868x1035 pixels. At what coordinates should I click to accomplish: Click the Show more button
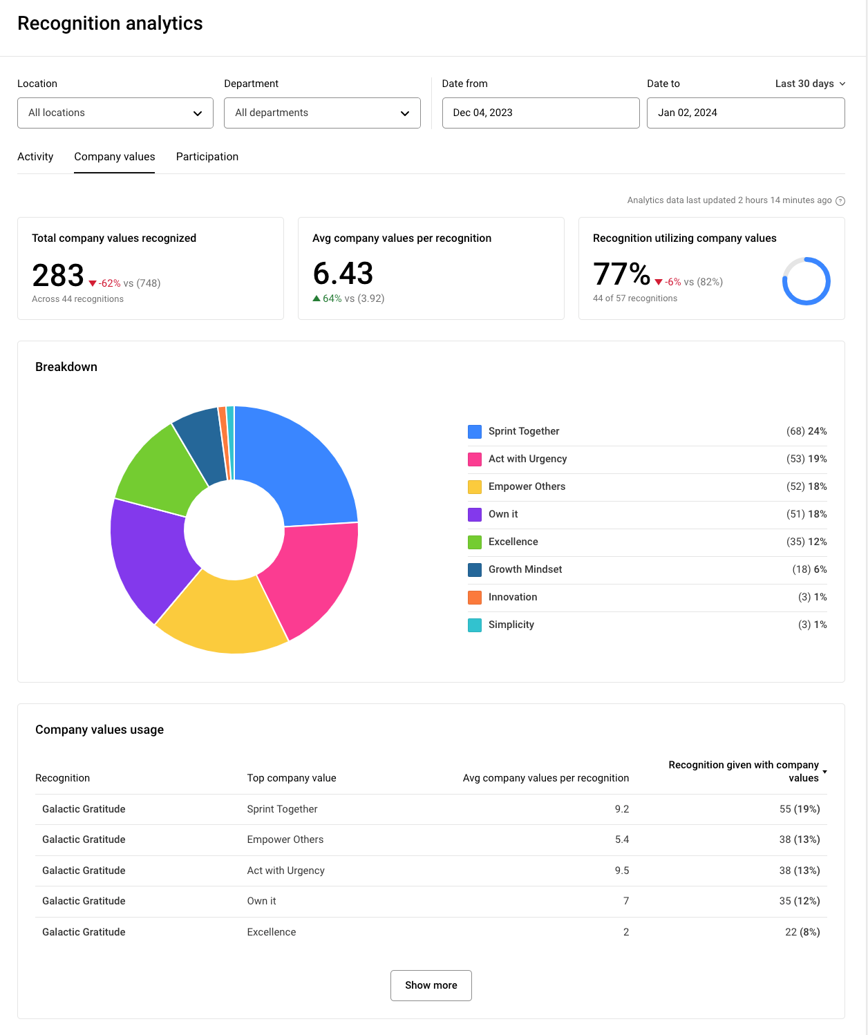431,985
